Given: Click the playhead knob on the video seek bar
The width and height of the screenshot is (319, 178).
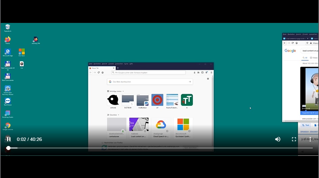Looking at the screenshot, I should [x=8, y=148].
